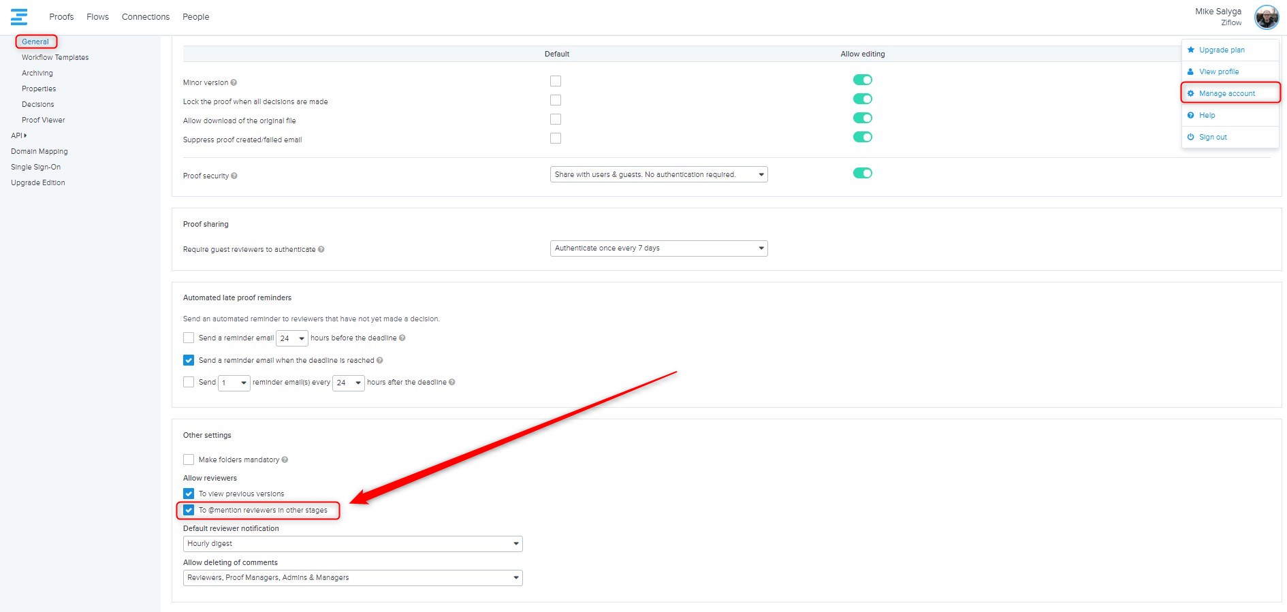
Task: Go to the People tab
Action: pos(195,17)
